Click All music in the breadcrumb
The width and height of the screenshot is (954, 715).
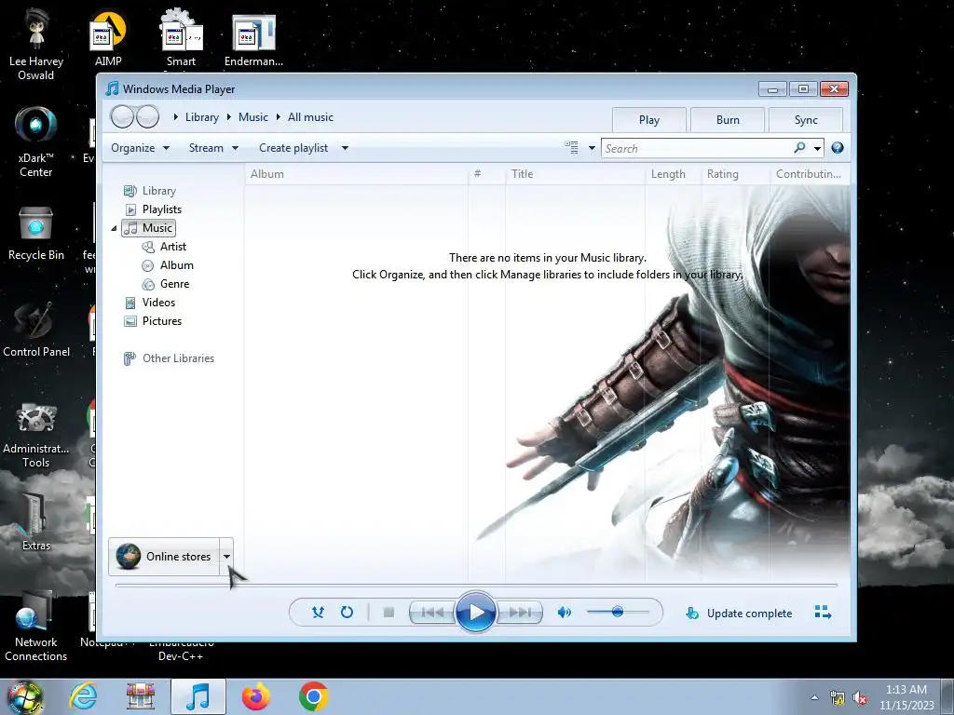(310, 117)
